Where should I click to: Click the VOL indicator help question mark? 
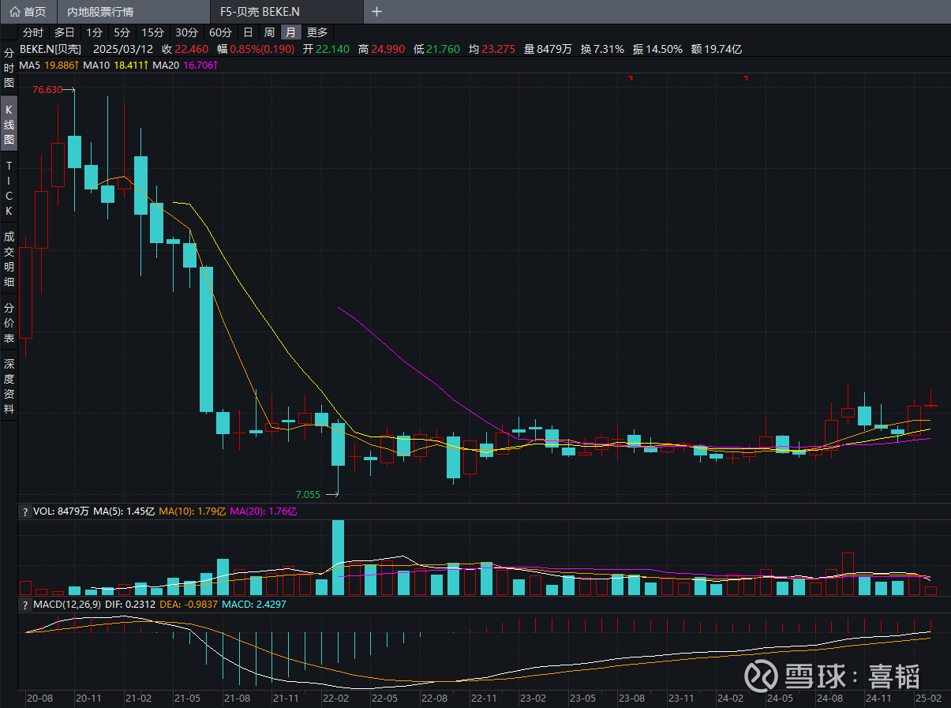click(24, 511)
